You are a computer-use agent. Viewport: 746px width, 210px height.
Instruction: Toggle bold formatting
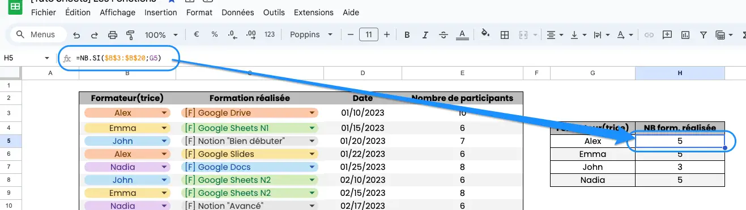pyautogui.click(x=407, y=35)
